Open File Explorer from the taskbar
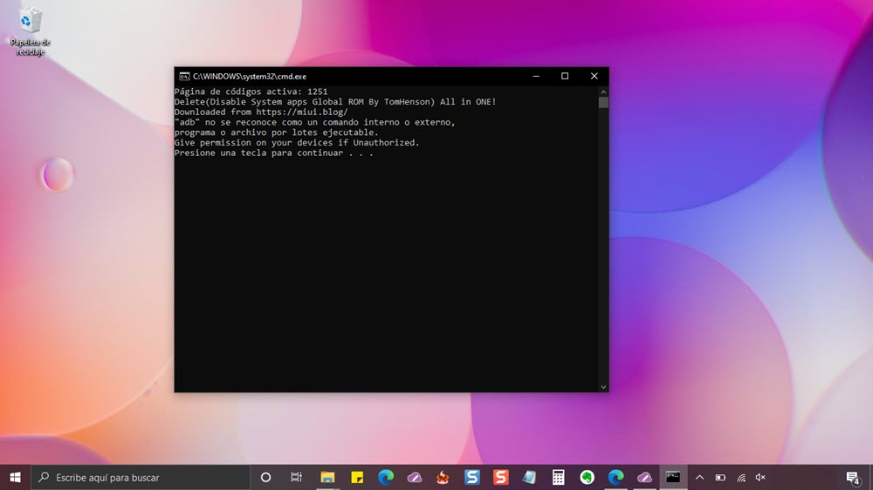The image size is (873, 490). [327, 477]
